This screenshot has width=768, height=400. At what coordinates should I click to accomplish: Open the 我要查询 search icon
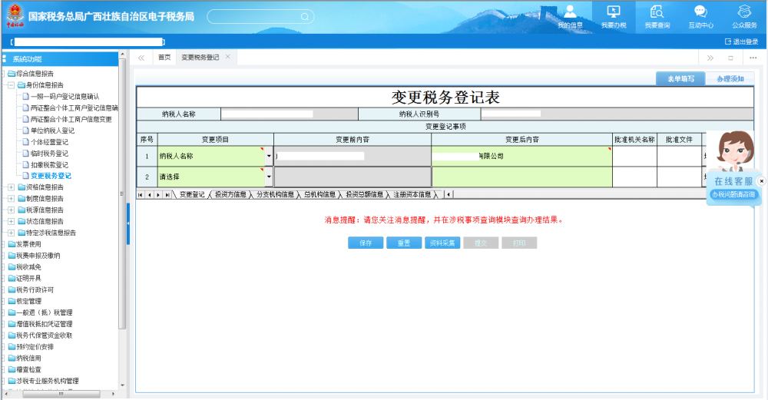657,16
